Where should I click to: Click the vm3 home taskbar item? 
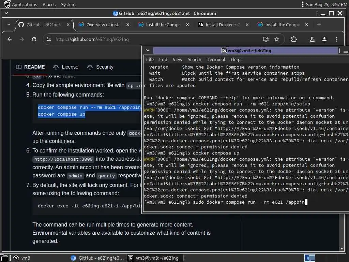point(21,258)
